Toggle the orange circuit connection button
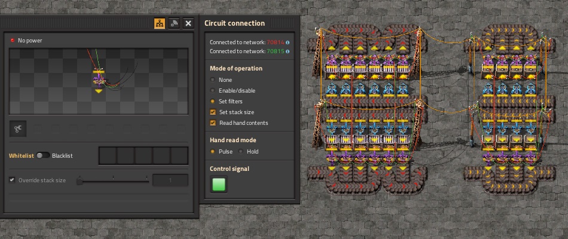568x239 pixels. pos(160,23)
